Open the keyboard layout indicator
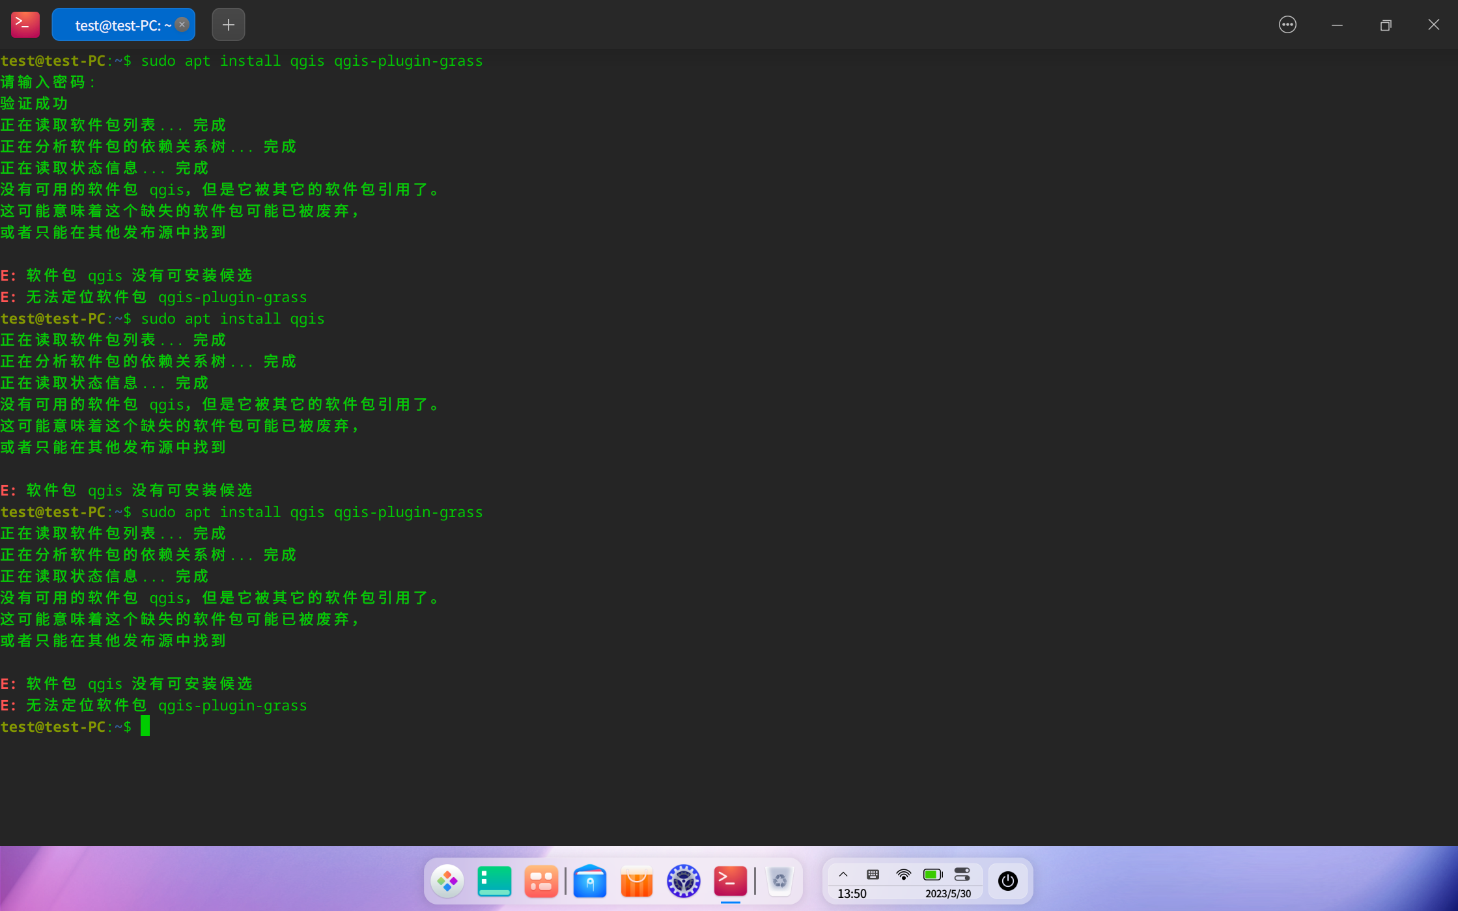 click(873, 874)
